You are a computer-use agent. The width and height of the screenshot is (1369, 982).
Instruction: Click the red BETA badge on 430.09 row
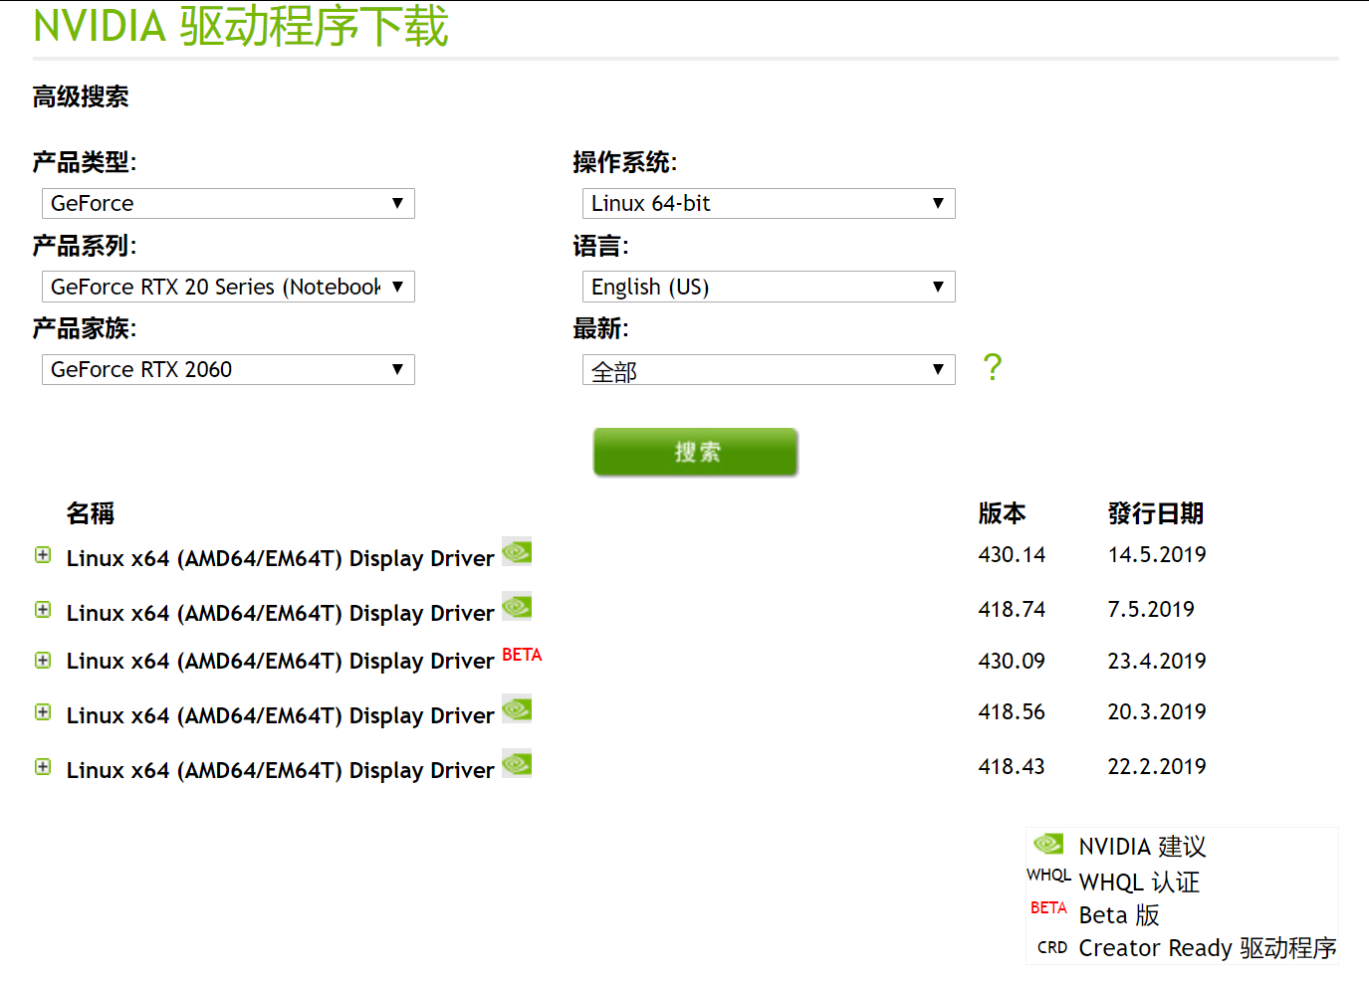coord(522,655)
